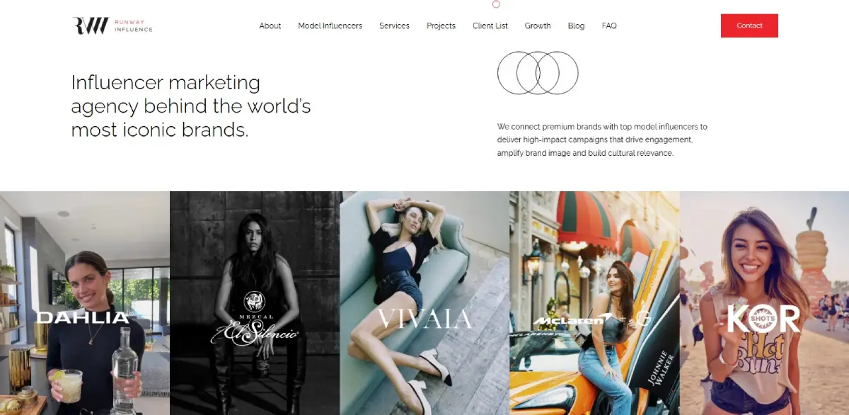Open the FAQ link
Screen dimensions: 849x415
pos(609,25)
